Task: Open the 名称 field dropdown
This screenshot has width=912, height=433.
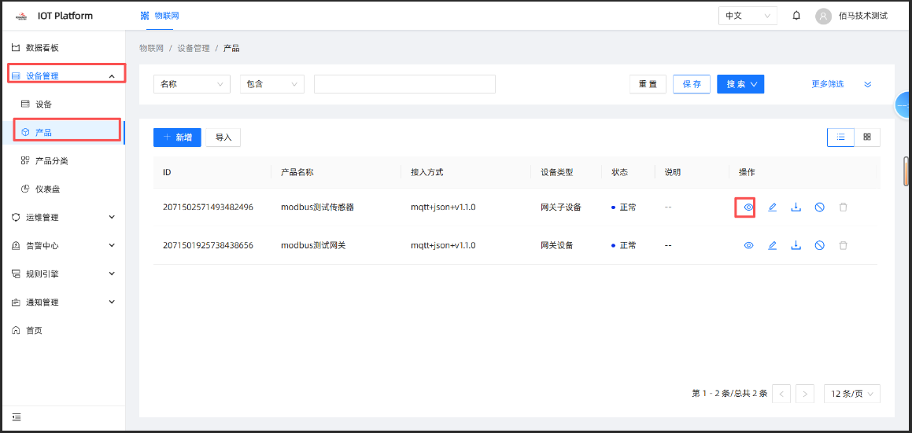Action: (x=192, y=84)
